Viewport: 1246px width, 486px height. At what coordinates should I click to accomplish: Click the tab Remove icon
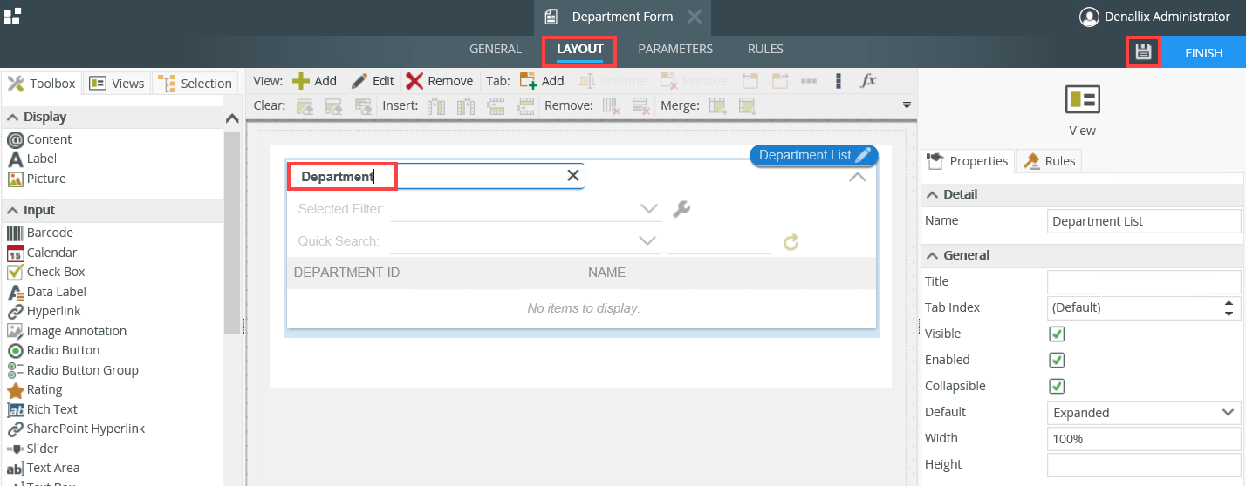pos(669,81)
